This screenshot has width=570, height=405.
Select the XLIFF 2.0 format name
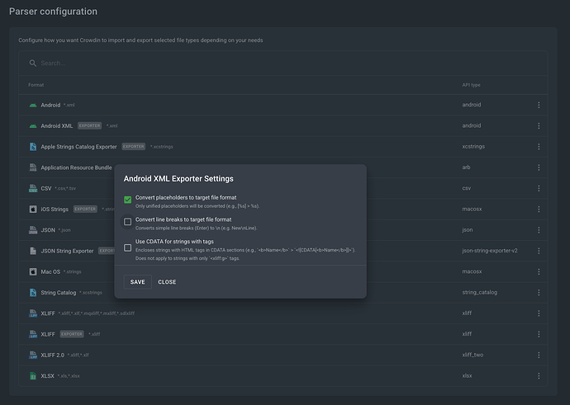pyautogui.click(x=52, y=356)
